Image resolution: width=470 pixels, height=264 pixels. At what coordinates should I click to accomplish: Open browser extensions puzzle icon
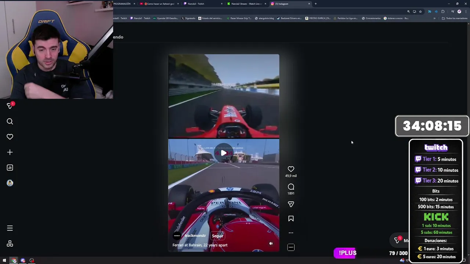[x=443, y=11]
